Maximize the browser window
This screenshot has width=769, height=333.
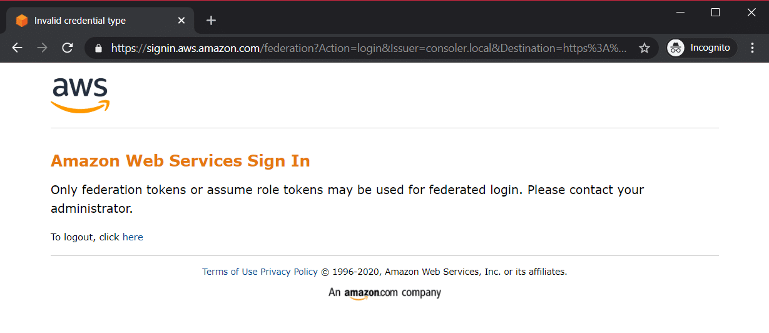(716, 12)
